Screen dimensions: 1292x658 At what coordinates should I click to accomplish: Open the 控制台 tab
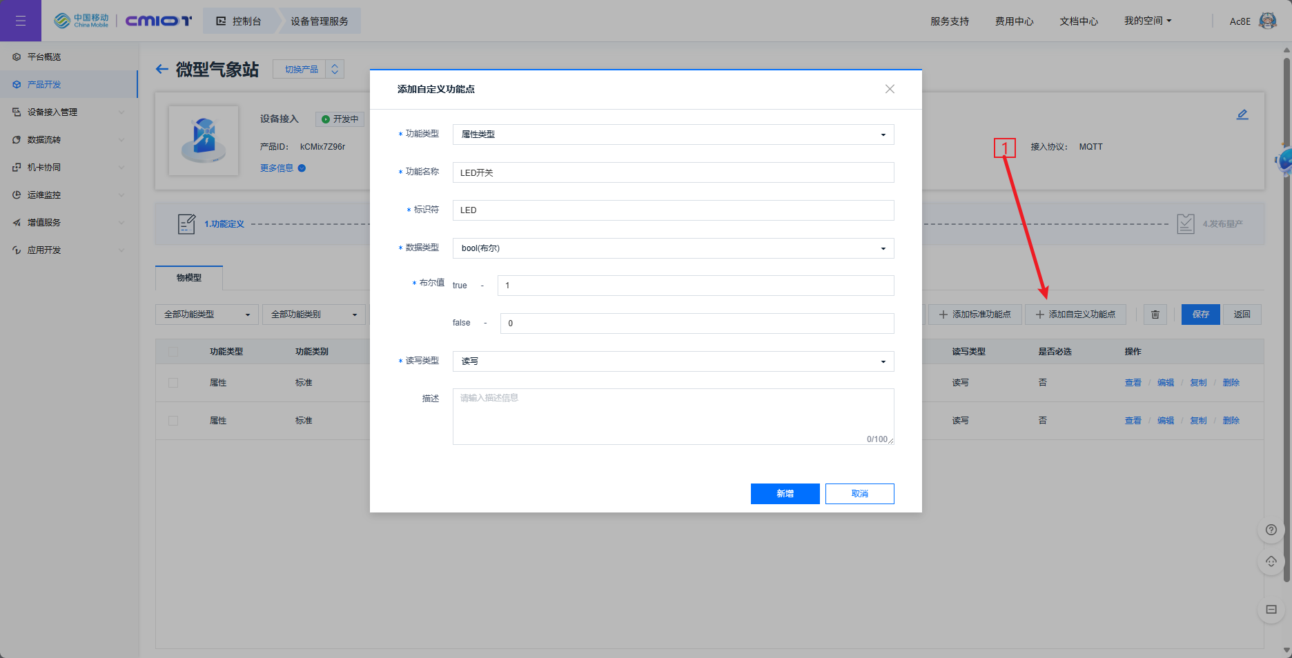click(x=239, y=21)
